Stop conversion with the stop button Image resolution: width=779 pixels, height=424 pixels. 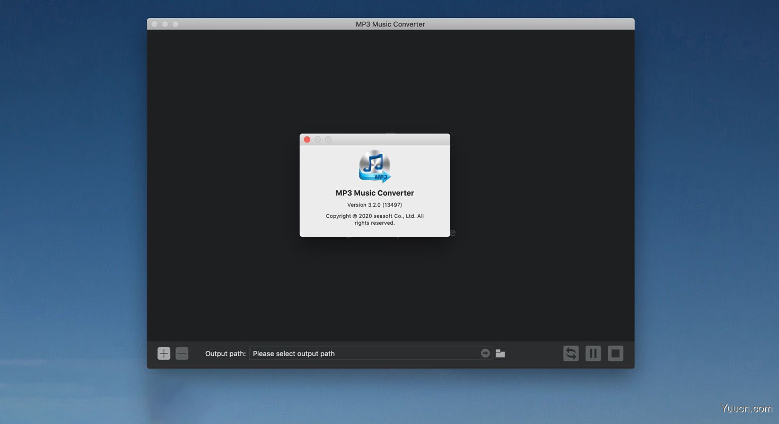pyautogui.click(x=616, y=354)
